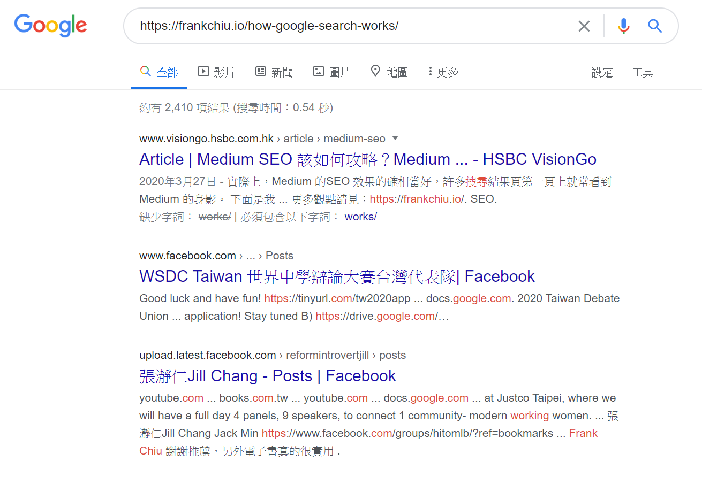
Task: Click the 'https://frankchiu.io/' text in the first snippet
Action: (x=417, y=199)
